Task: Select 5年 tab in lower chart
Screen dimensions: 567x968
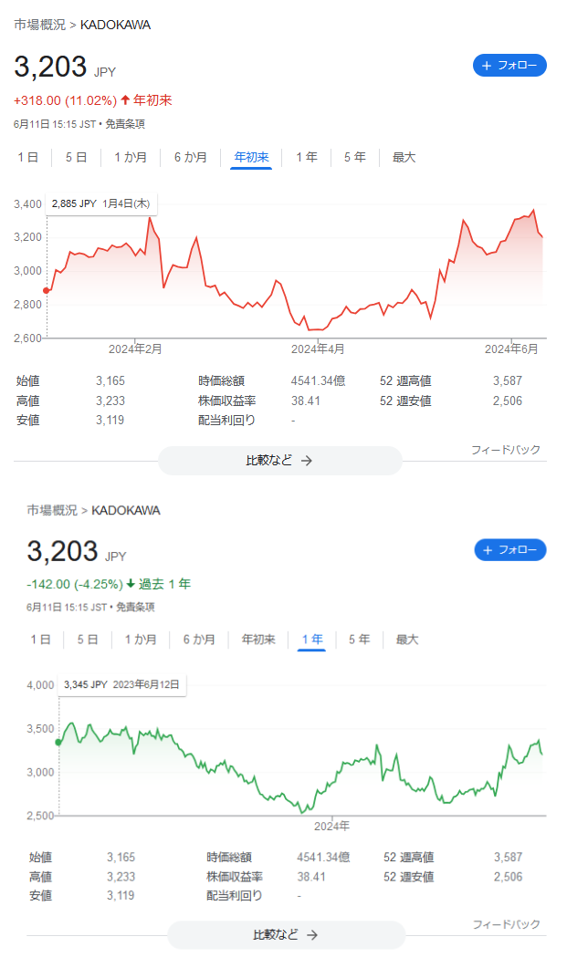Action: click(359, 640)
